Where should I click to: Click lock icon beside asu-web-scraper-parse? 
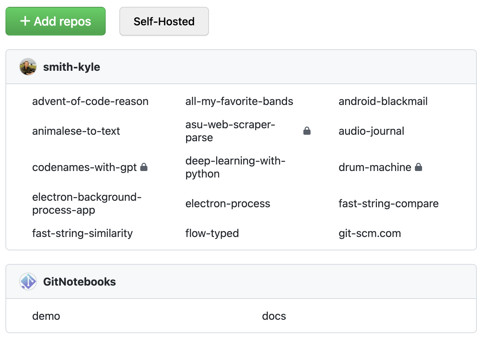307,131
